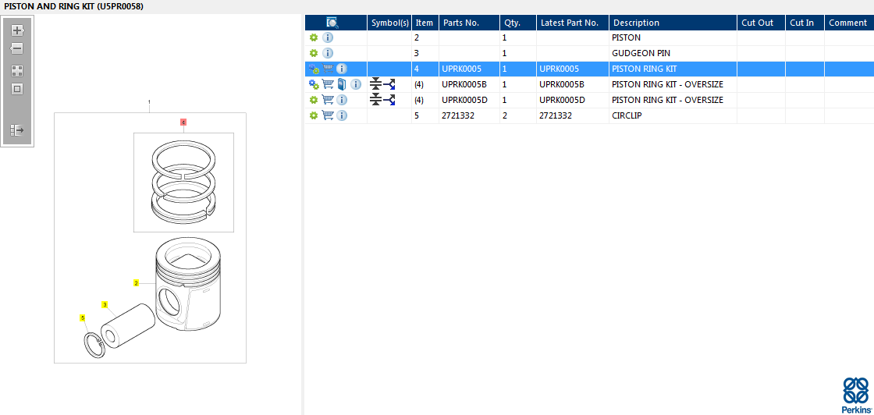Click OVERSIZE description in UPRK0005D row
The width and height of the screenshot is (874, 415).
[667, 101]
